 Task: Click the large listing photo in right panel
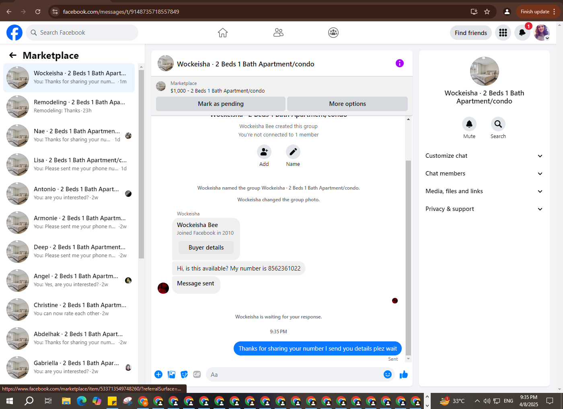pos(485,71)
